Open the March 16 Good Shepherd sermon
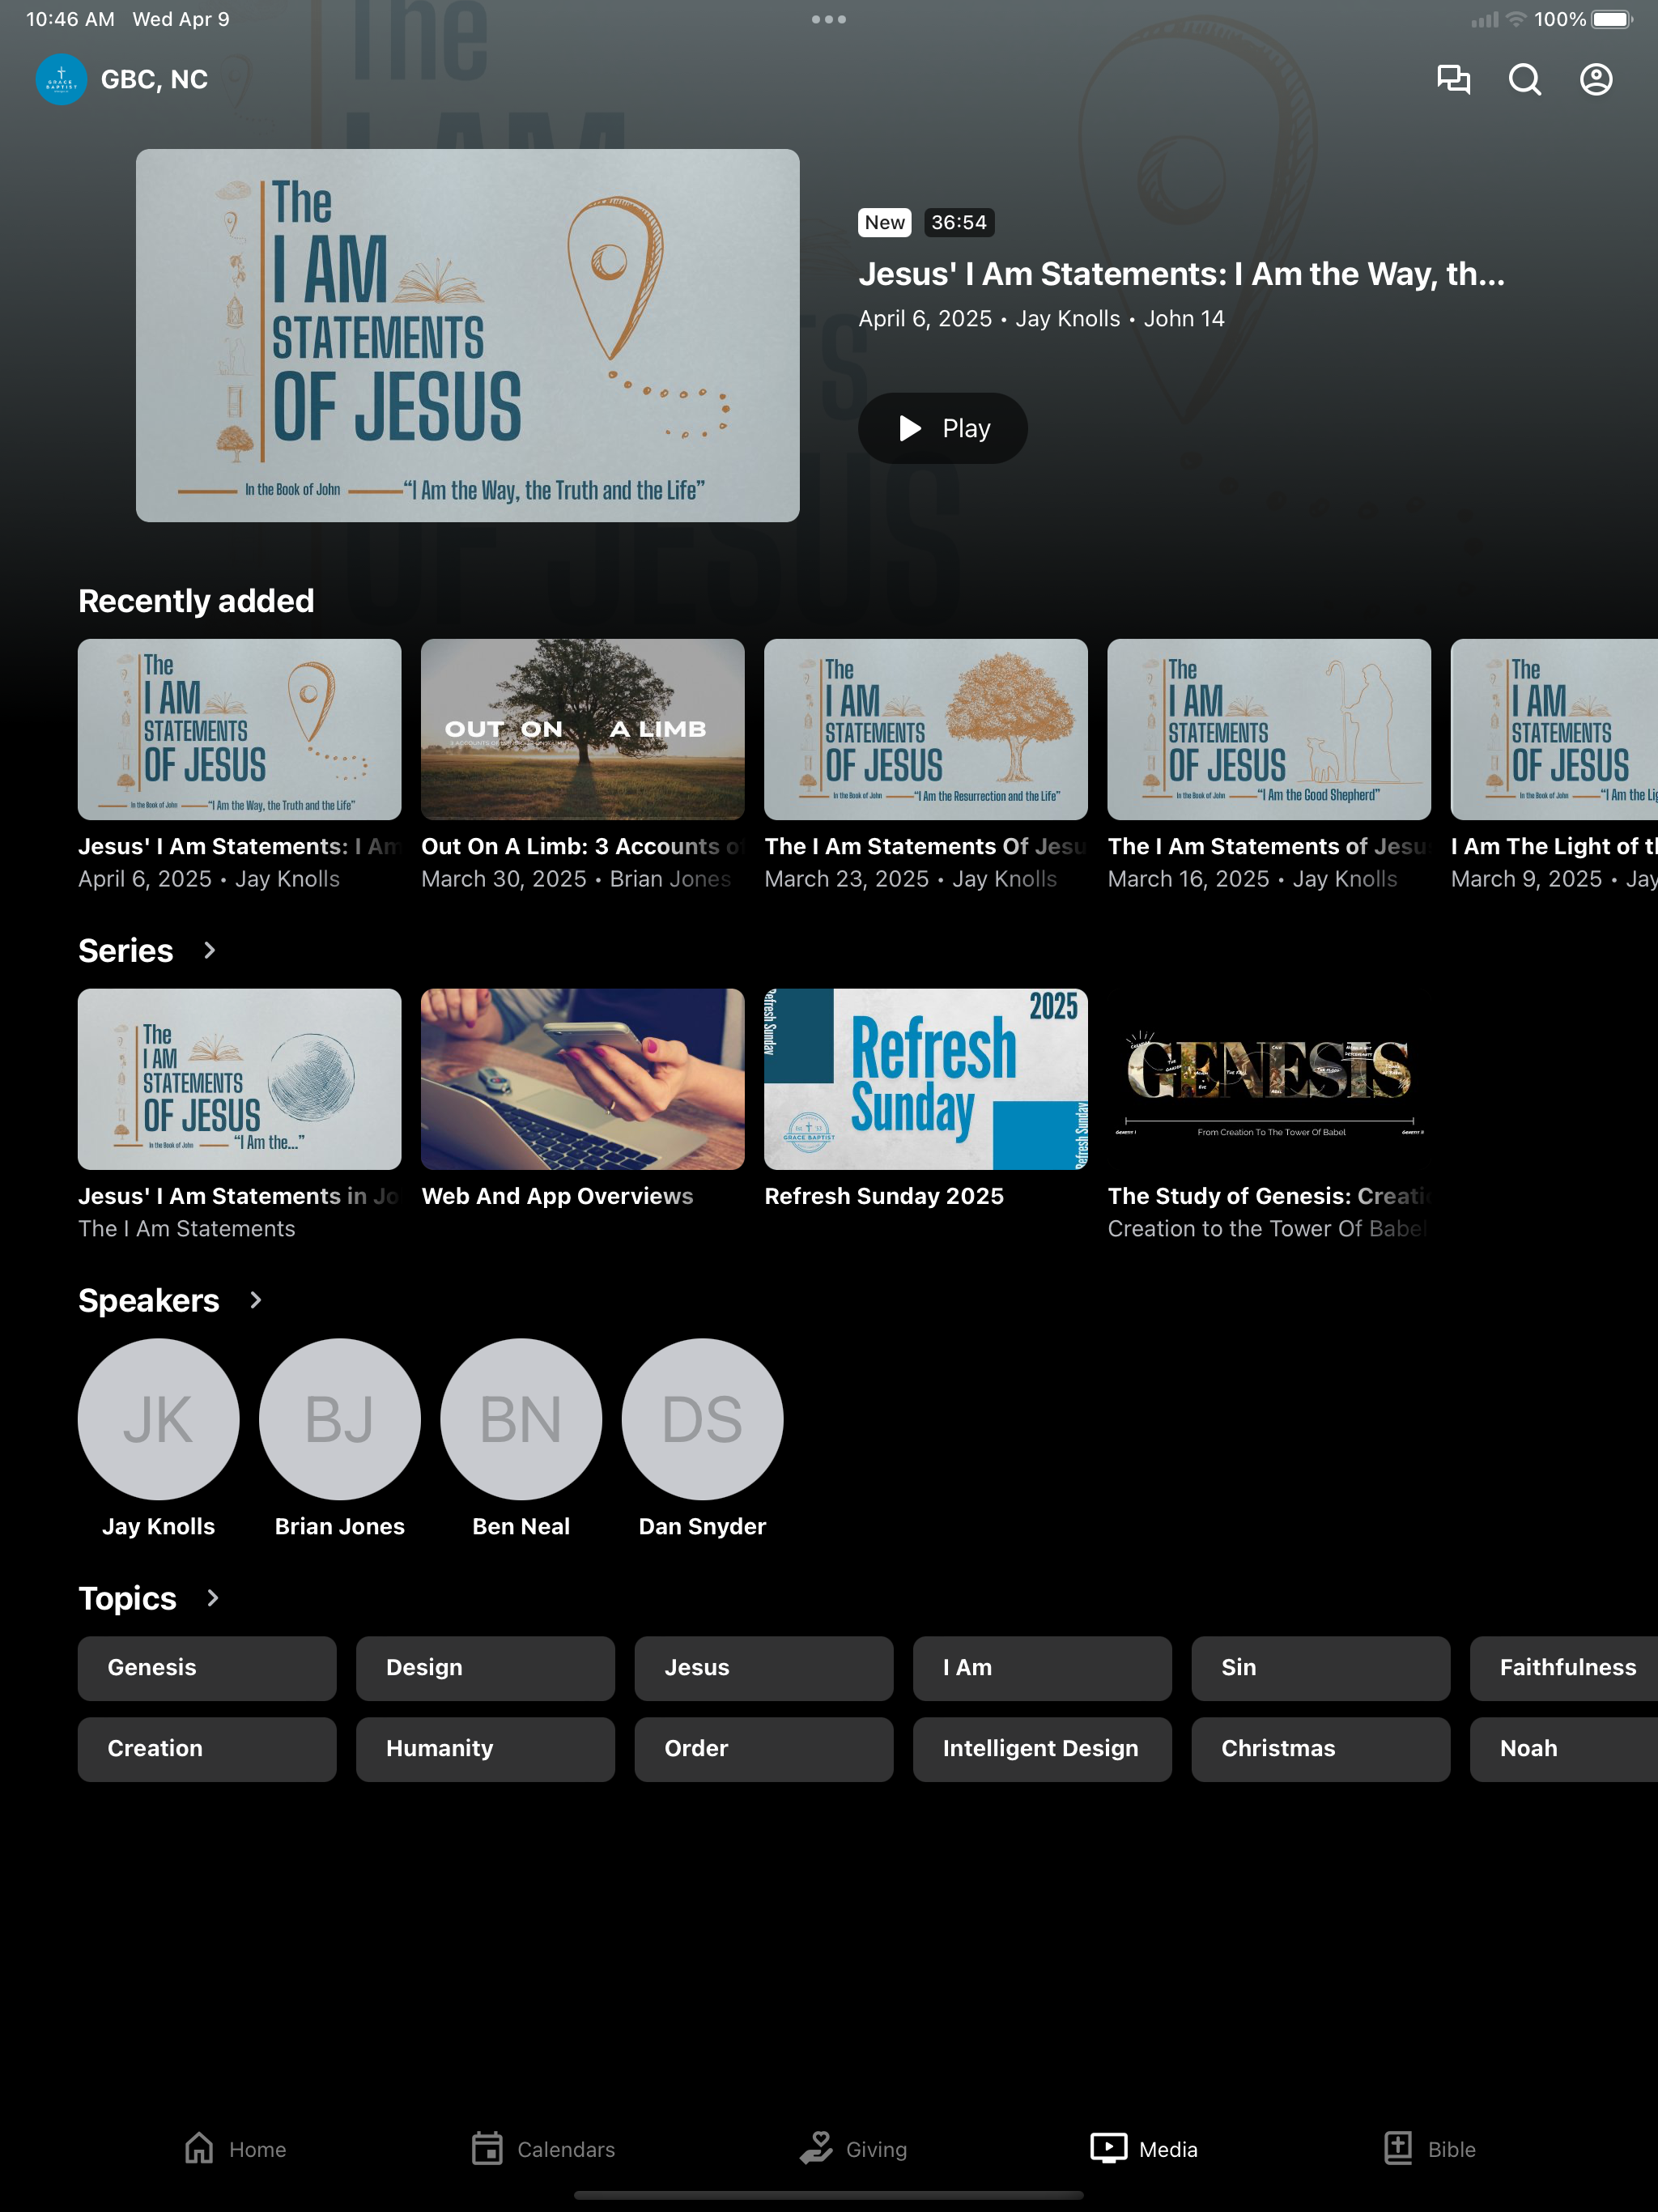Screen dimensions: 1658x2212 pyautogui.click(x=1269, y=729)
